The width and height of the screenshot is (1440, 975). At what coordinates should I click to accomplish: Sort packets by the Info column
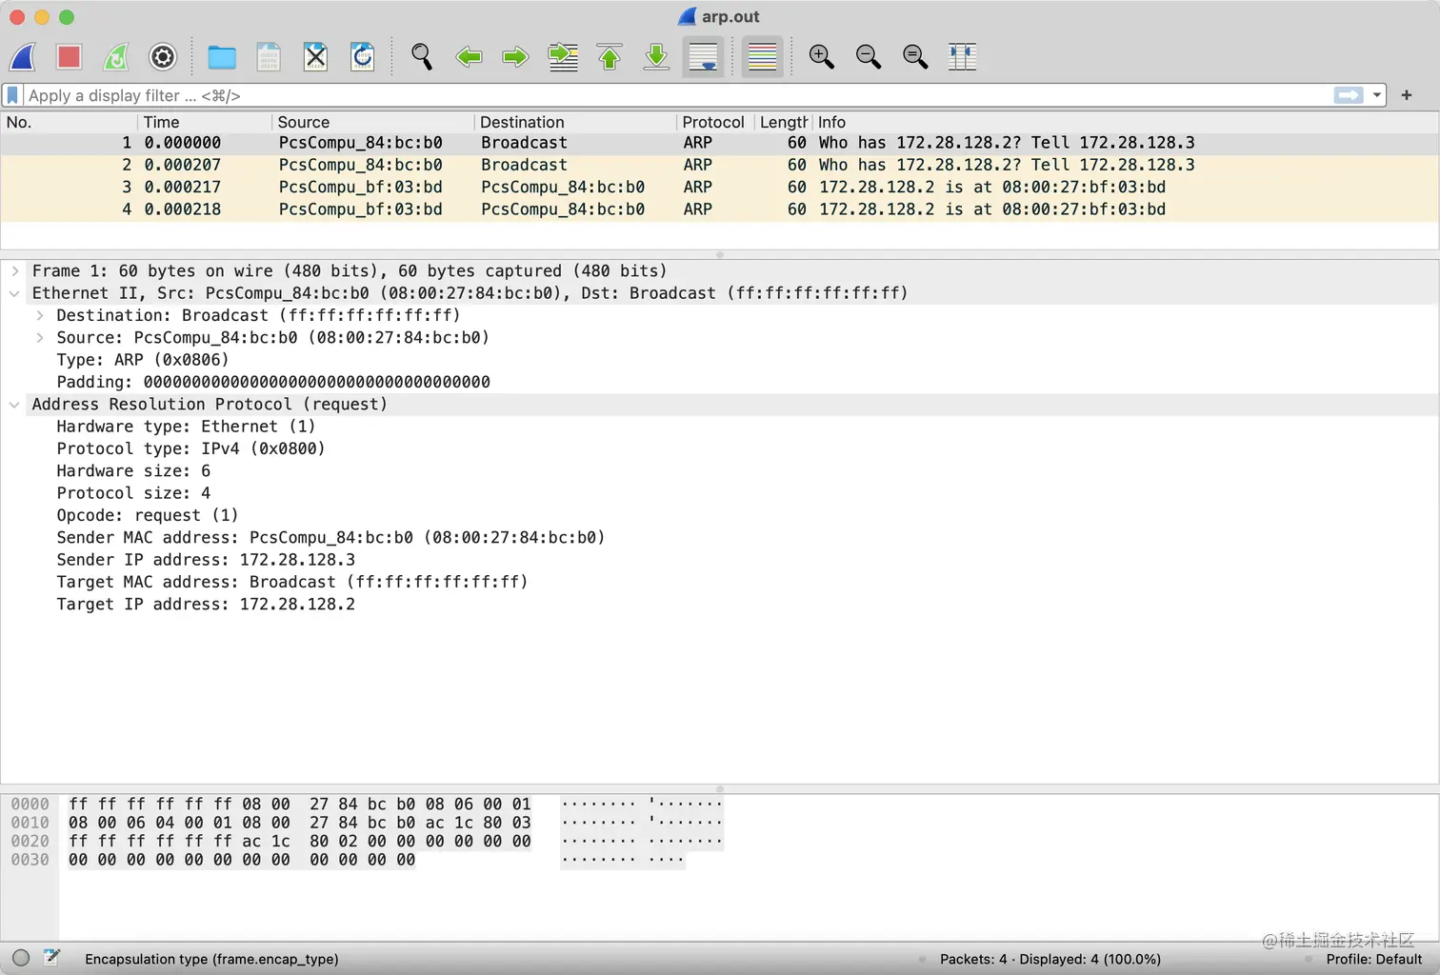tap(1125, 122)
